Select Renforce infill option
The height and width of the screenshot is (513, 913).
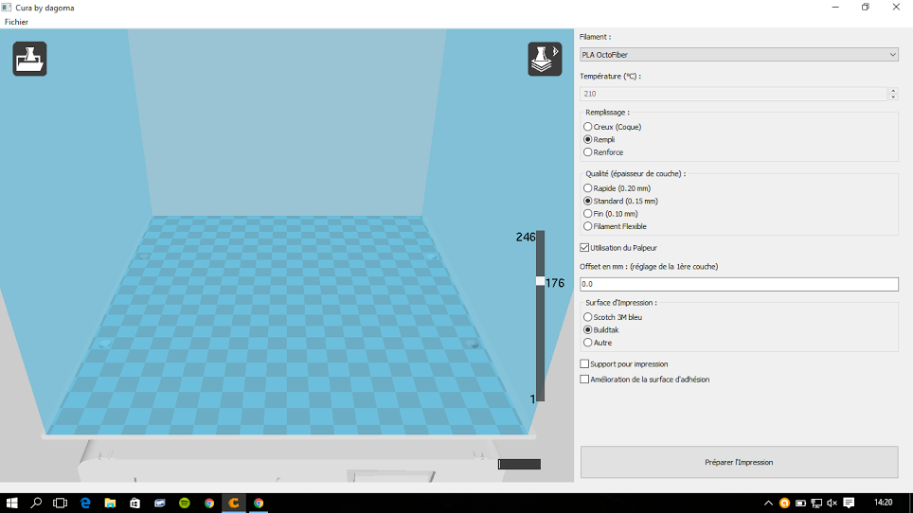603,152
